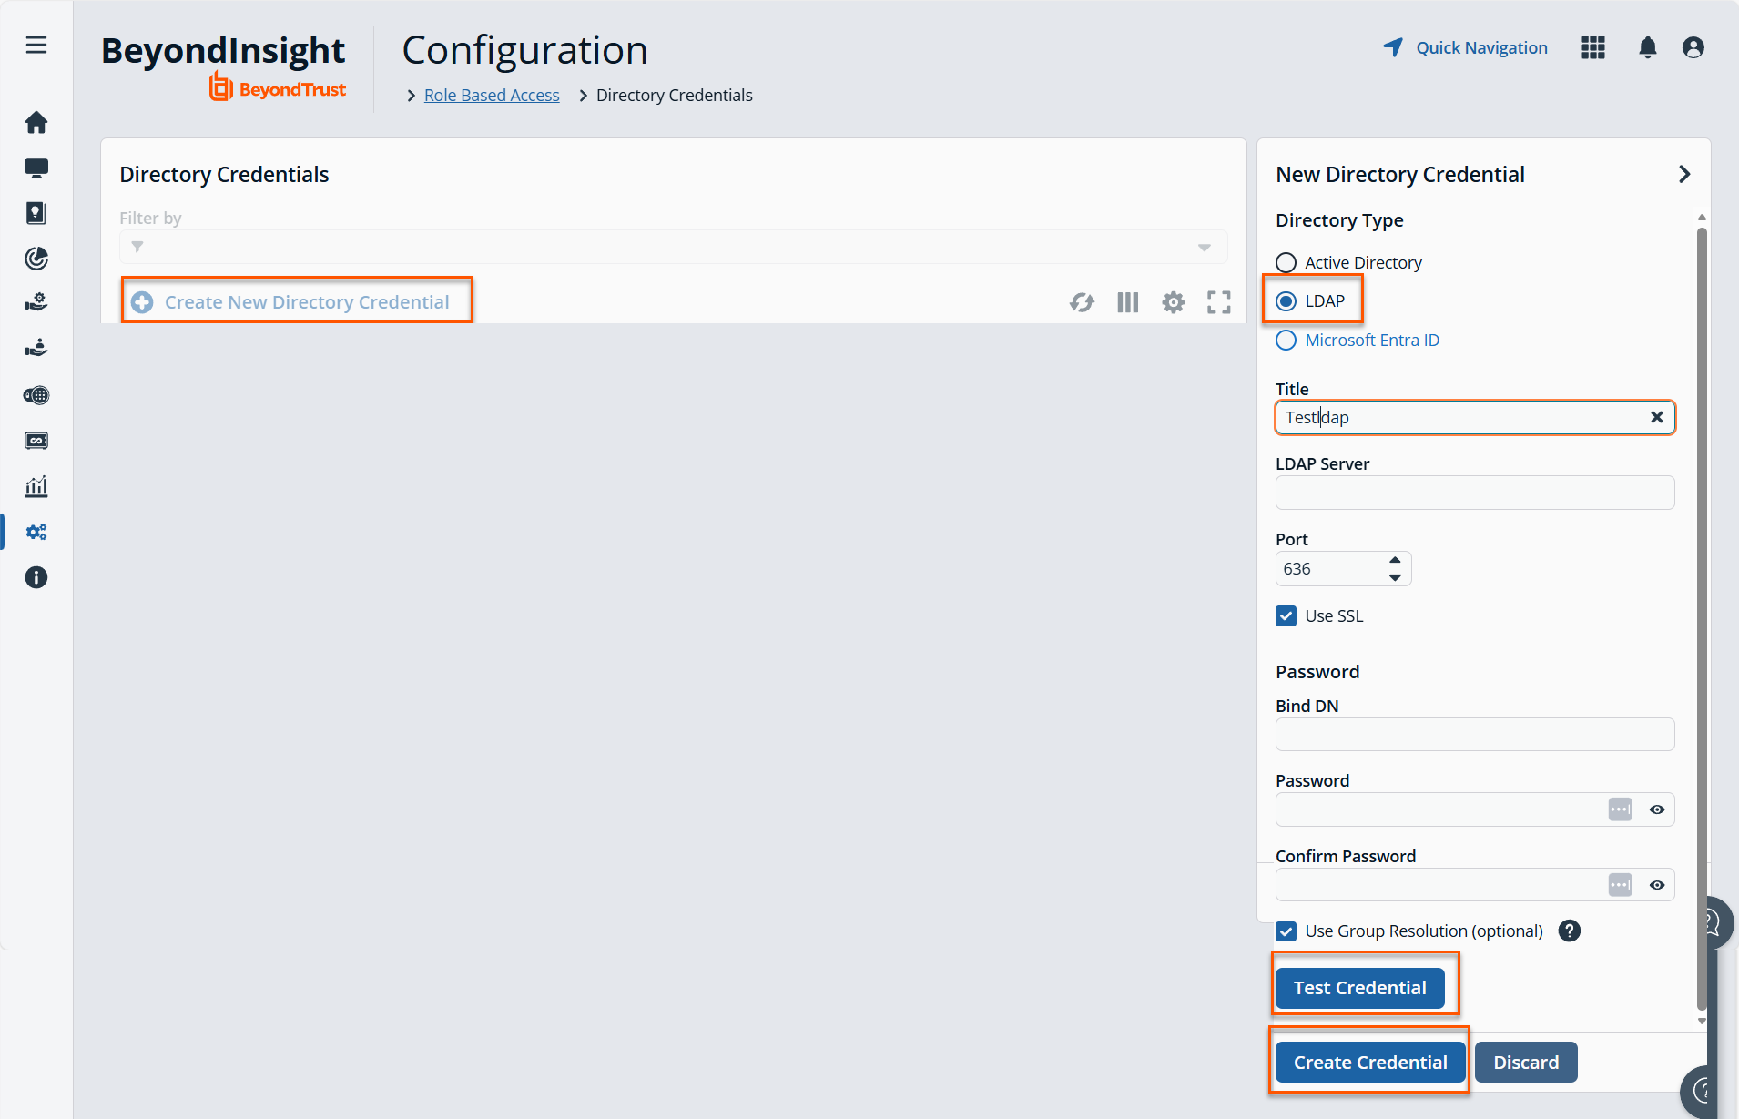Screen dimensions: 1739x1119
Task: Open the user profile menu
Action: point(1693,47)
